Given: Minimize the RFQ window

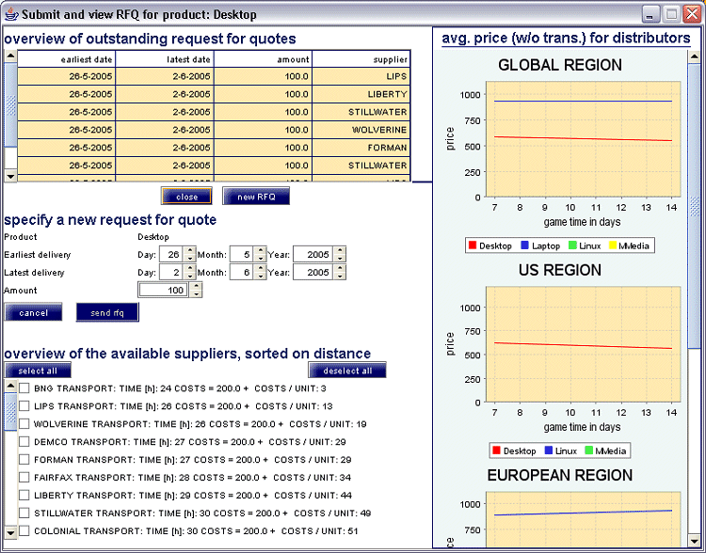Looking at the screenshot, I should tap(650, 14).
